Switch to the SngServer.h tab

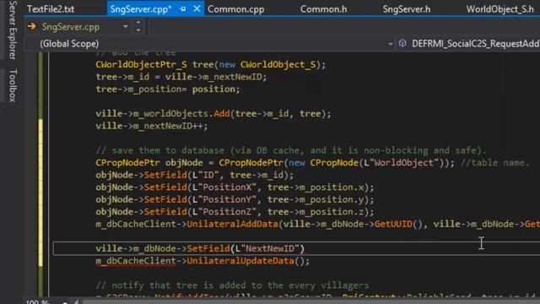407,9
